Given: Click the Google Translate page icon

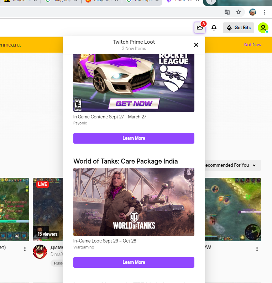Looking at the screenshot, I should pos(227,12).
